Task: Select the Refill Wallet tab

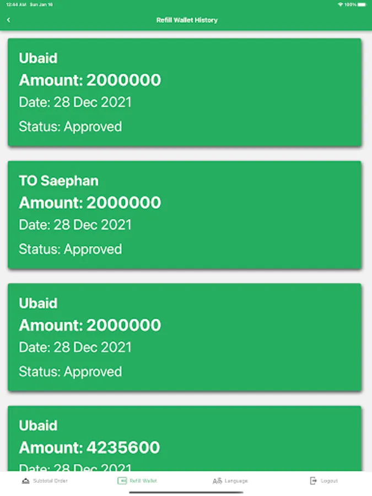Action: pyautogui.click(x=137, y=481)
